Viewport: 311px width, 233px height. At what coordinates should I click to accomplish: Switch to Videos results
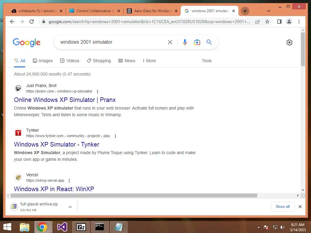tap(70, 61)
